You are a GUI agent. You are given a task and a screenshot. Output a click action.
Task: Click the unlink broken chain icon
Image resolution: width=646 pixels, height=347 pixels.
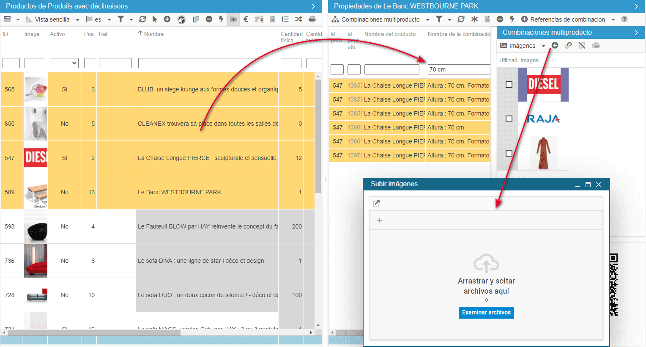[582, 45]
